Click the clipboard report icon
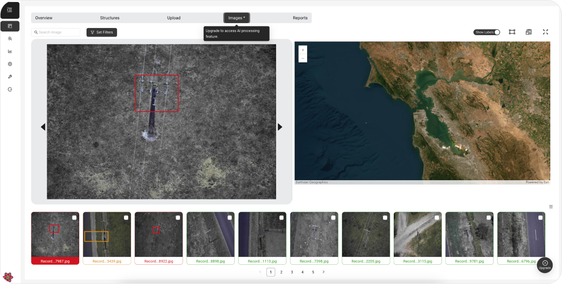Screen dimensions: 562x284 [x=529, y=32]
